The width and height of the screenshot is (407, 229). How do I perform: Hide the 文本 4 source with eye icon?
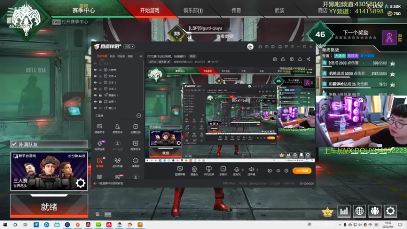(x=95, y=76)
